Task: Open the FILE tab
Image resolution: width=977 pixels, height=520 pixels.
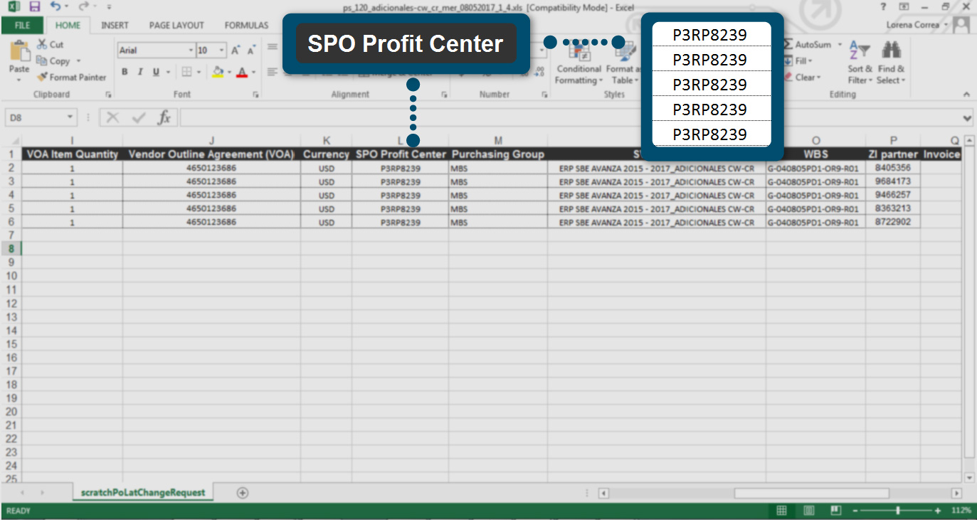Action: coord(22,25)
